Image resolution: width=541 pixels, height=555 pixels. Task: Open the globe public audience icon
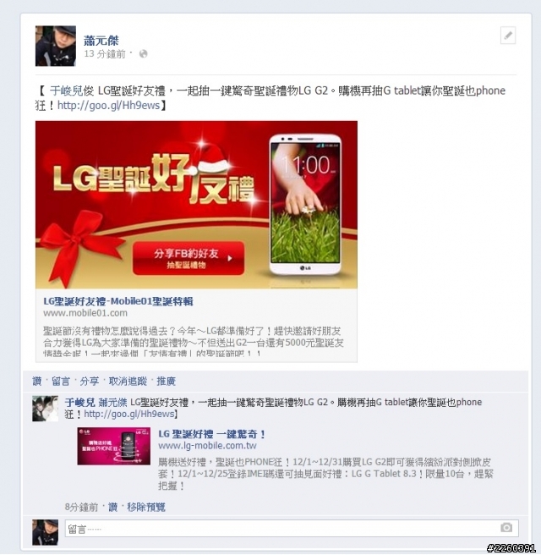143,54
